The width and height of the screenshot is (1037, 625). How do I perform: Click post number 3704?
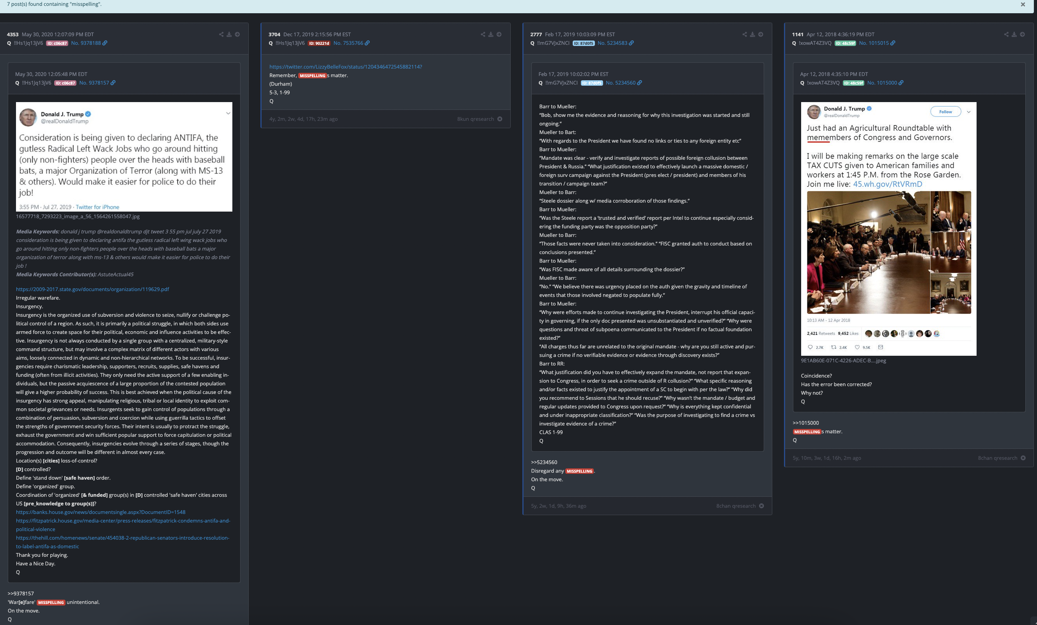tap(274, 35)
